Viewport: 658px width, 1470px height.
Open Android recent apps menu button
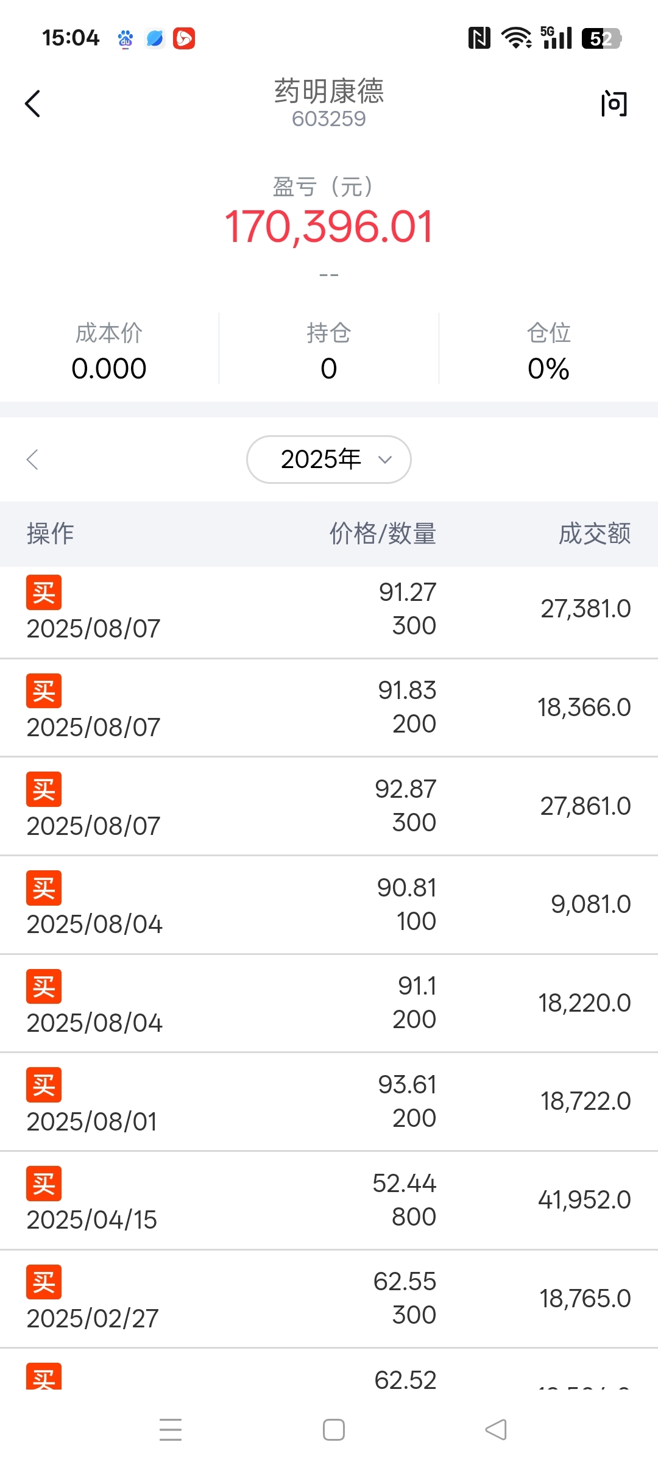click(x=171, y=1430)
